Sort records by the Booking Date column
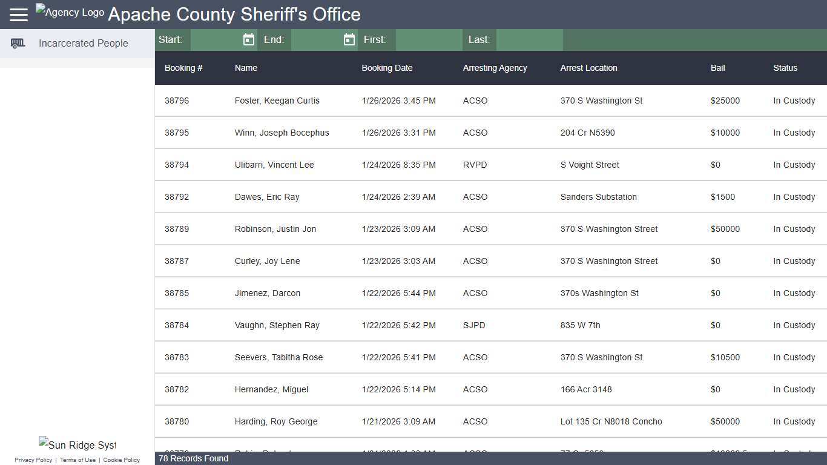 point(387,68)
